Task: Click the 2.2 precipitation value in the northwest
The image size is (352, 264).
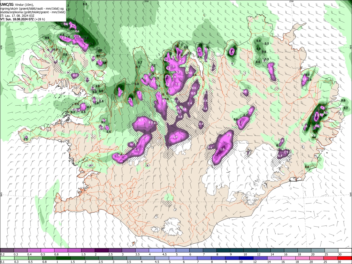Action: tap(86, 38)
